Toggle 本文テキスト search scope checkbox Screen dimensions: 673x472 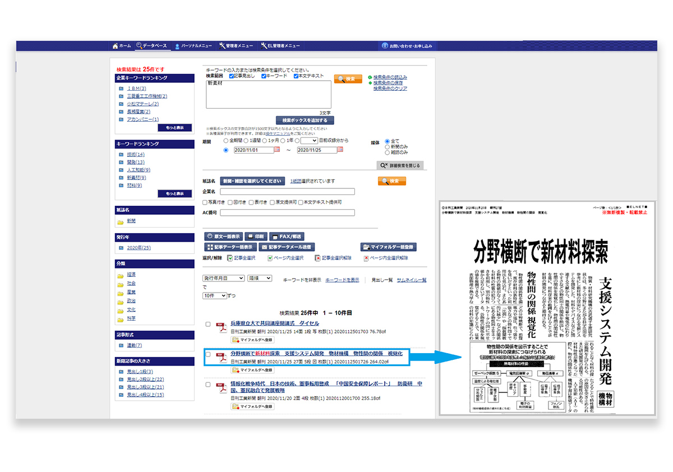(x=296, y=76)
